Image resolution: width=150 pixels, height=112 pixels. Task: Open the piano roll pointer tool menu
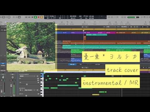click(x=83, y=68)
